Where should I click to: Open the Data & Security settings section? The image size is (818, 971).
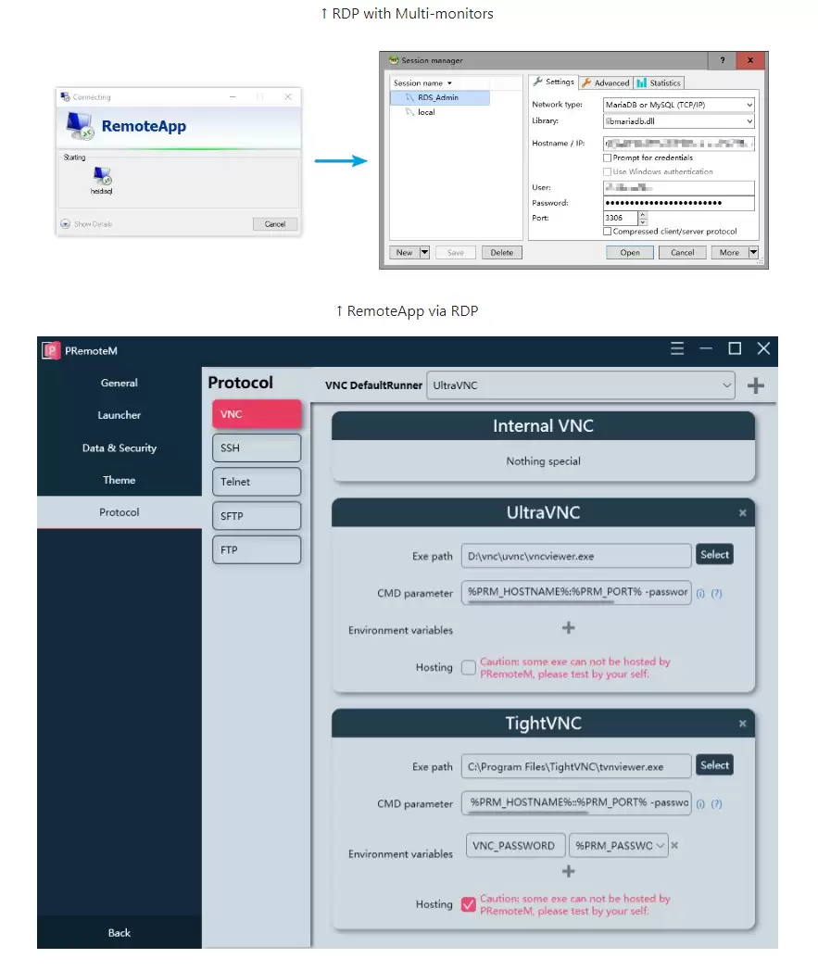119,448
